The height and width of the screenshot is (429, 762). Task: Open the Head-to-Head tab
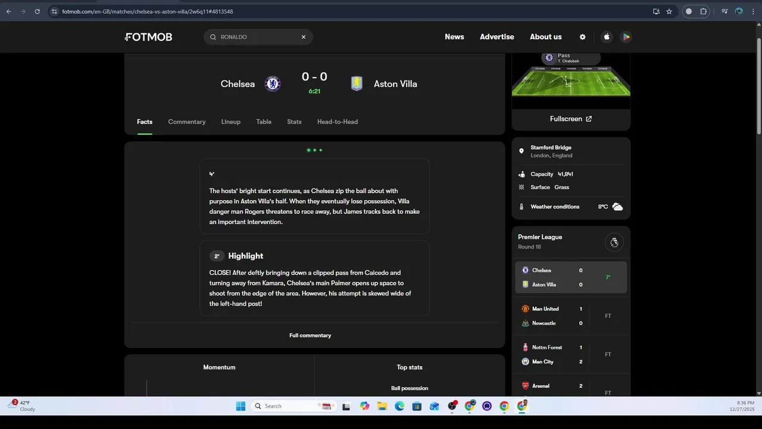coord(338,122)
